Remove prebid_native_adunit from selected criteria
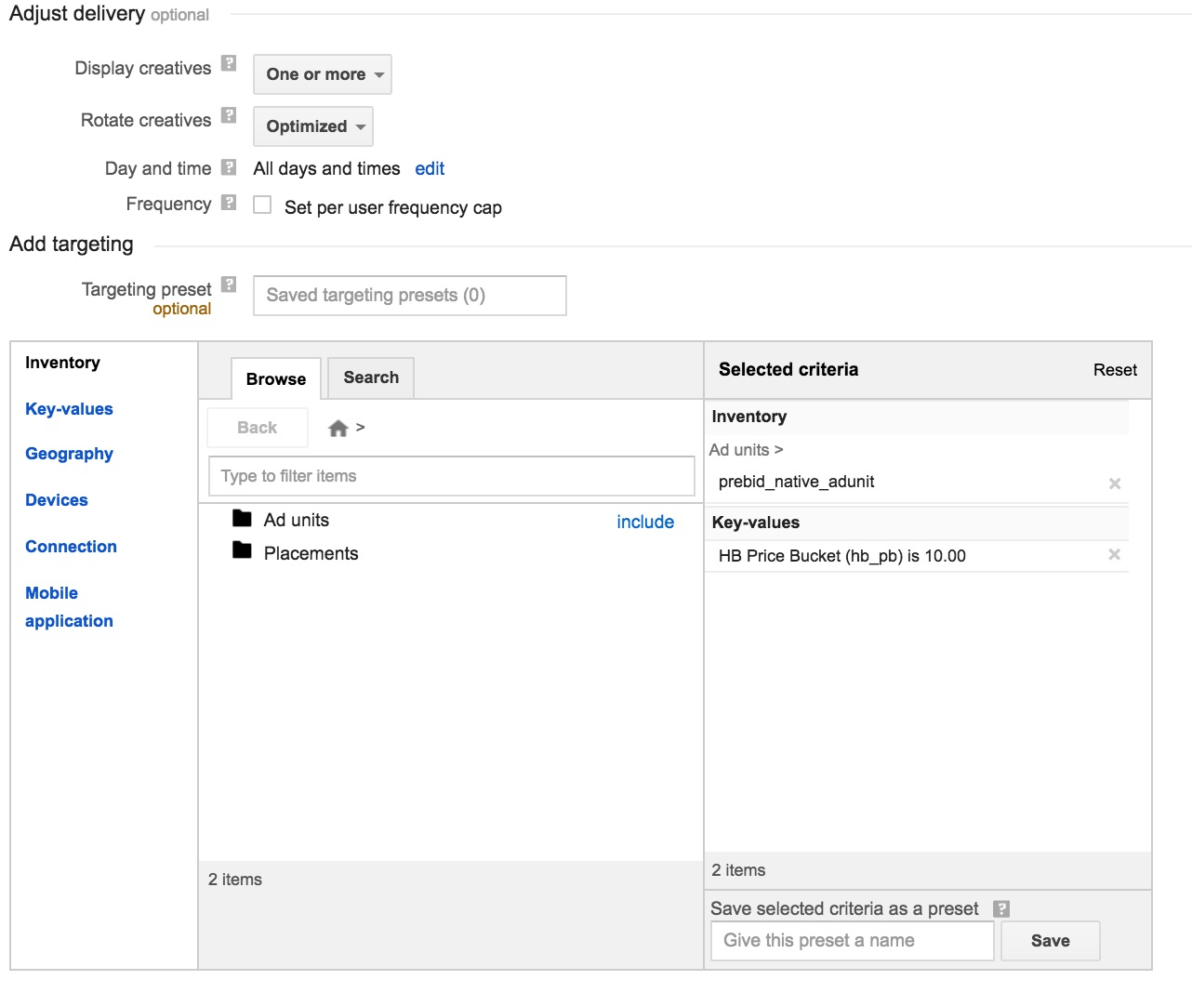The image size is (1192, 993). [1114, 483]
